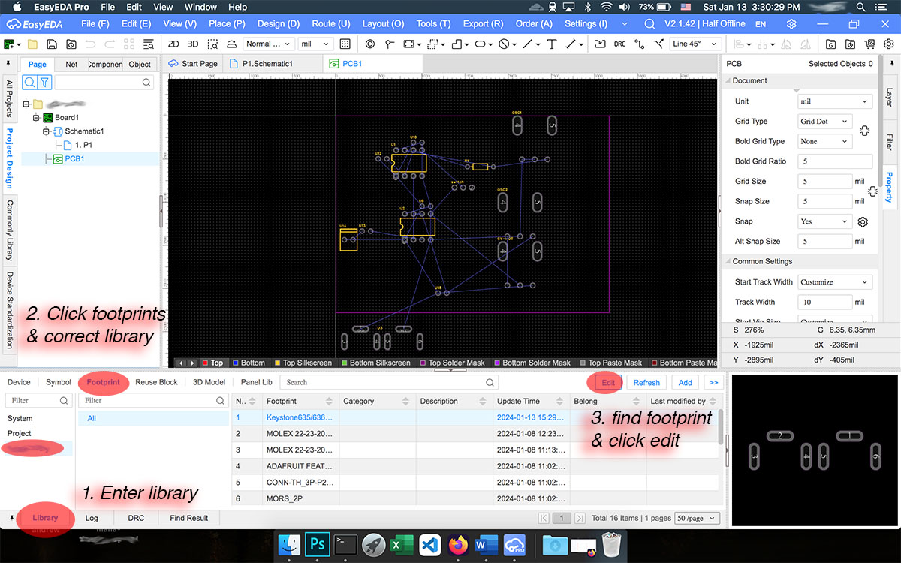
Task: Click the order PCB cart icon
Action: (x=869, y=44)
